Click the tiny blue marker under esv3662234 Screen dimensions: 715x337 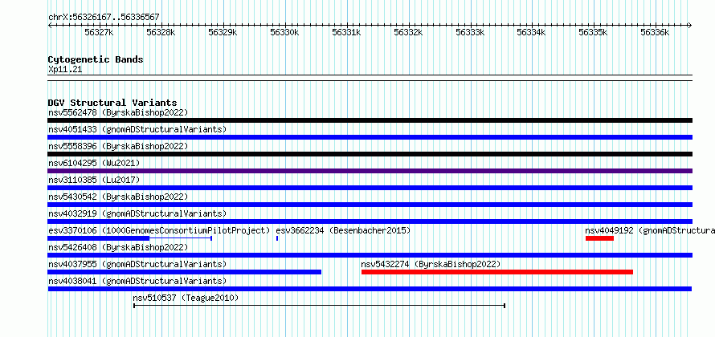[277, 238]
